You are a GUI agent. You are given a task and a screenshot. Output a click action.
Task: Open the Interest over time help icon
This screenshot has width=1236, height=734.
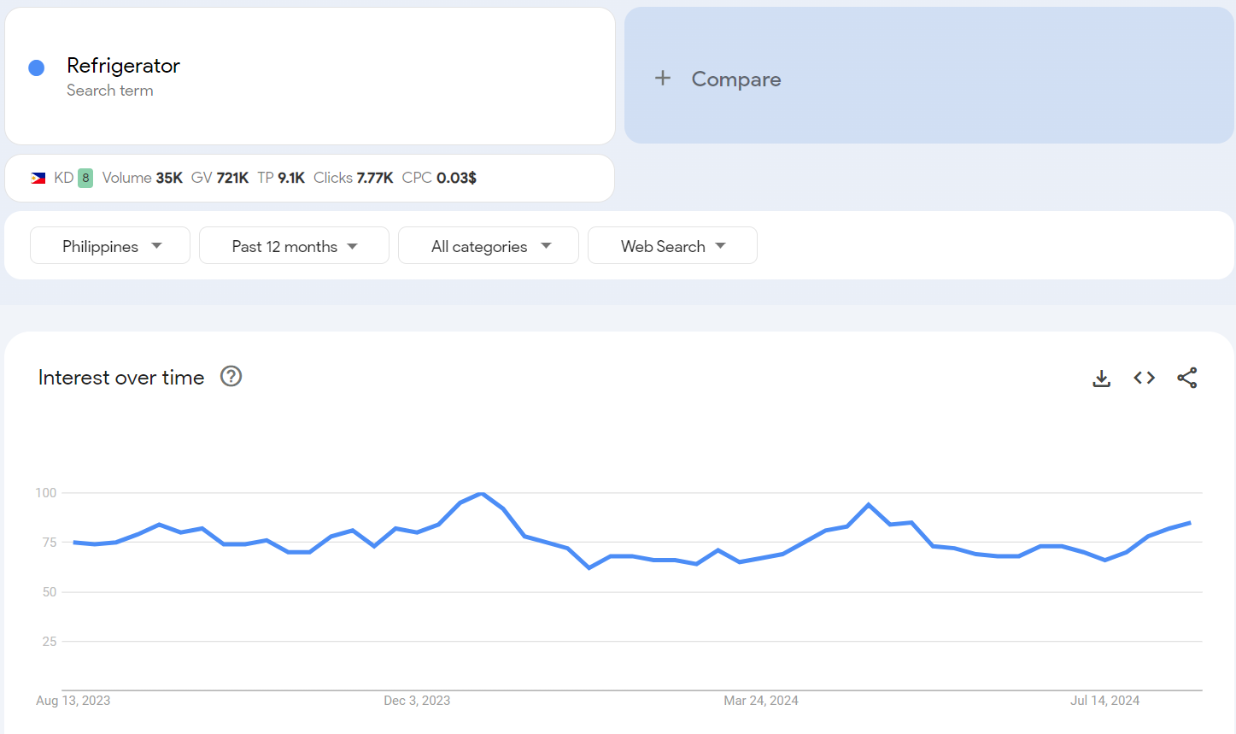(x=231, y=376)
